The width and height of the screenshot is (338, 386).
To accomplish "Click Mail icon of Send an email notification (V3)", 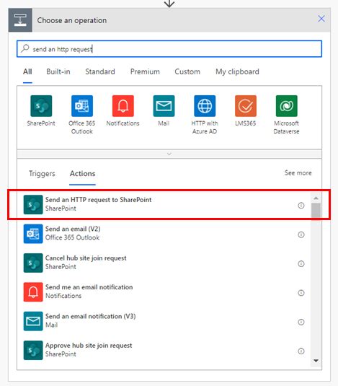I will [33, 321].
